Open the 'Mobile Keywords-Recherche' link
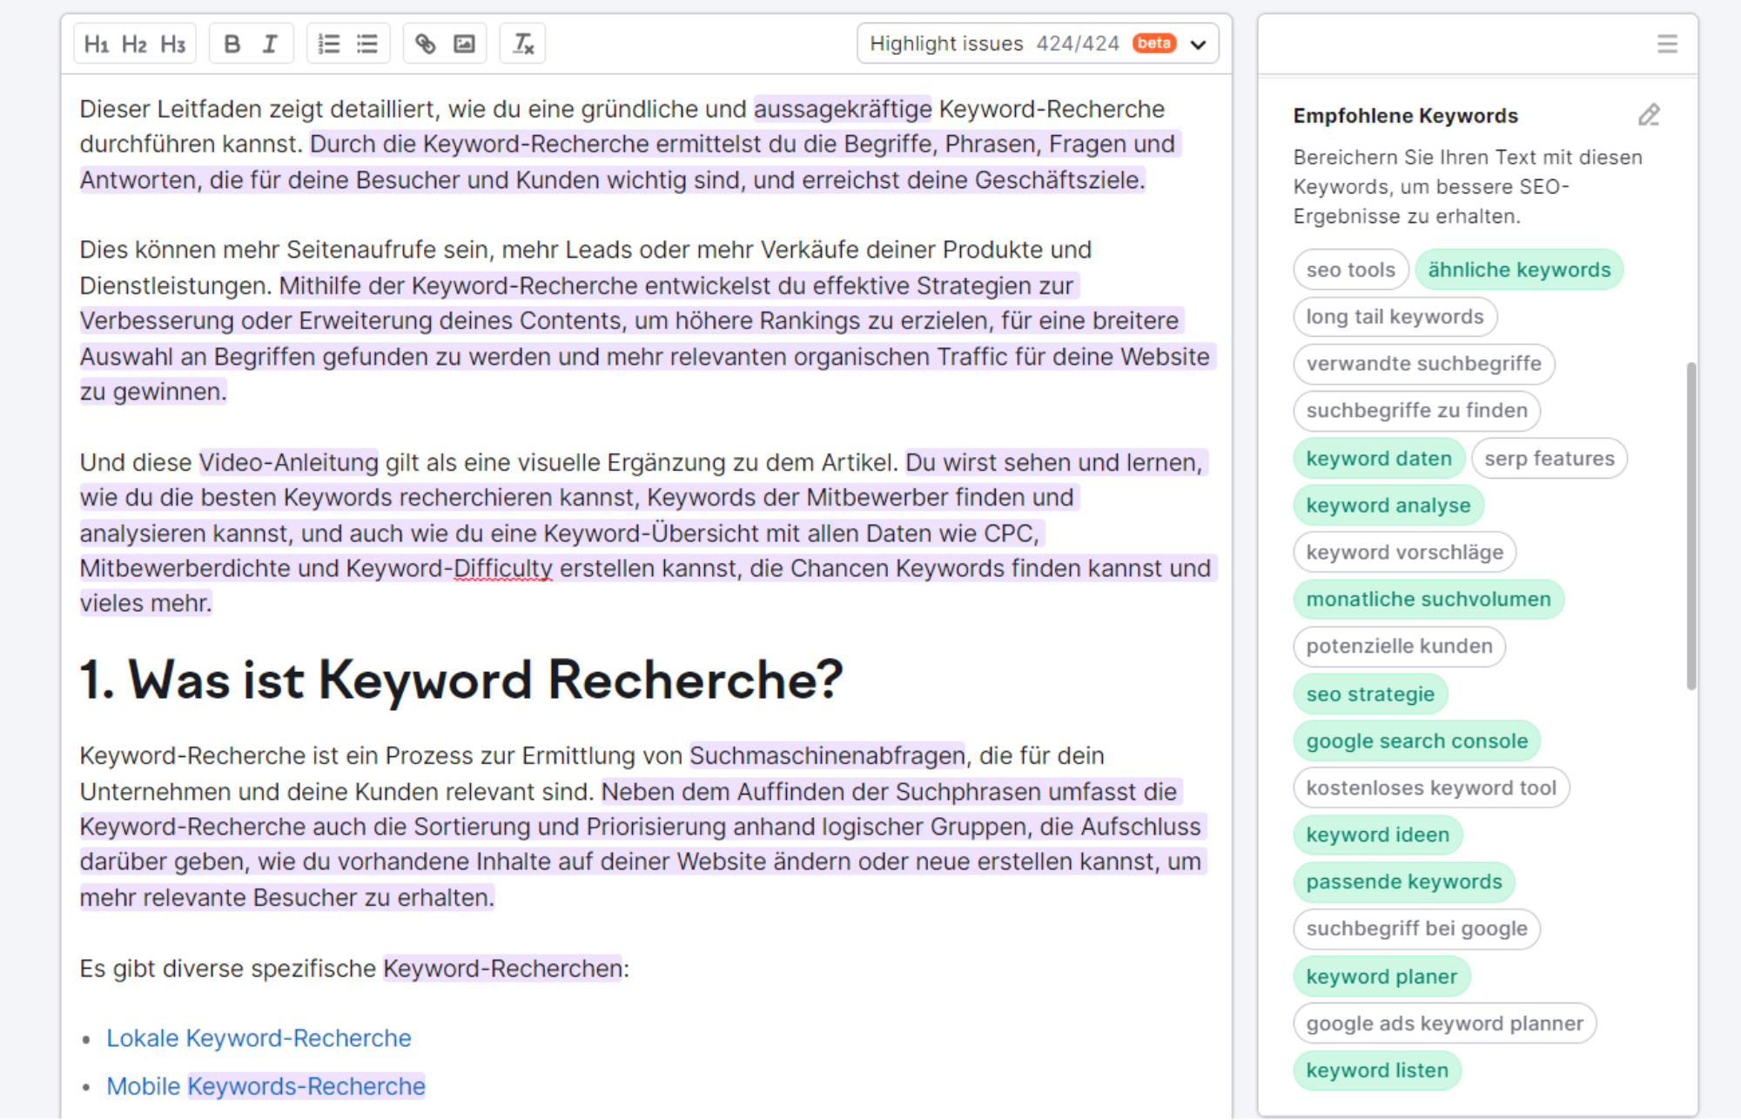This screenshot has width=1741, height=1120. pyautogui.click(x=266, y=1084)
